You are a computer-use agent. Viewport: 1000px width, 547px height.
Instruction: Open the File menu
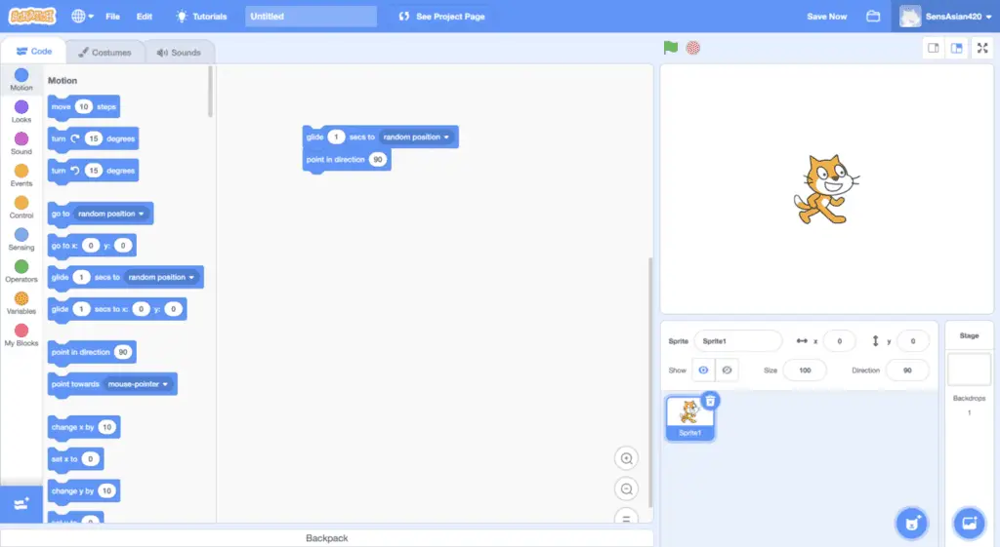[113, 17]
